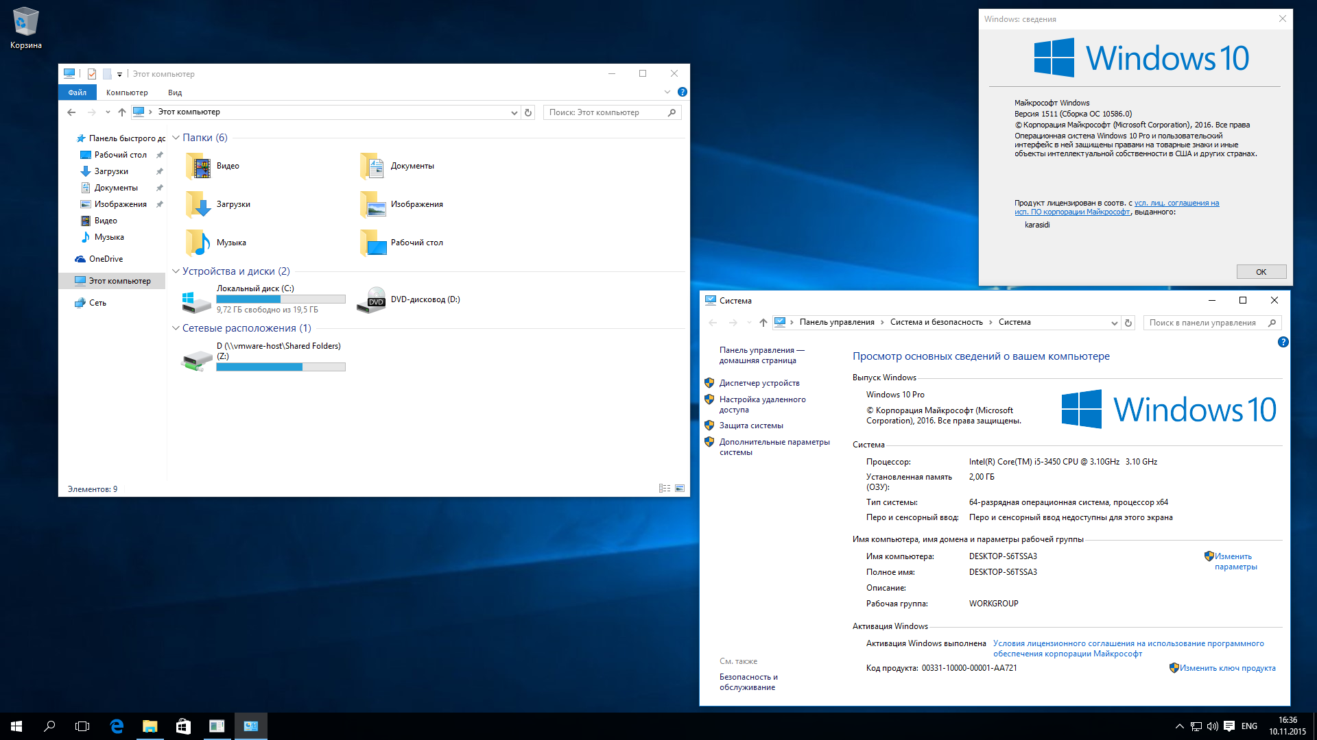Open Диспетчер устройств link
1317x740 pixels.
pyautogui.click(x=759, y=383)
